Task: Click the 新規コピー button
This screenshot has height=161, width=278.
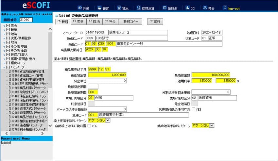Action: (x=130, y=22)
